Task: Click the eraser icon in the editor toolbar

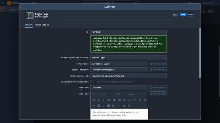Action: point(124,106)
